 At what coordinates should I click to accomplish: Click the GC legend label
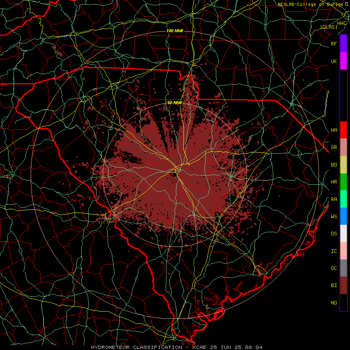[334, 268]
